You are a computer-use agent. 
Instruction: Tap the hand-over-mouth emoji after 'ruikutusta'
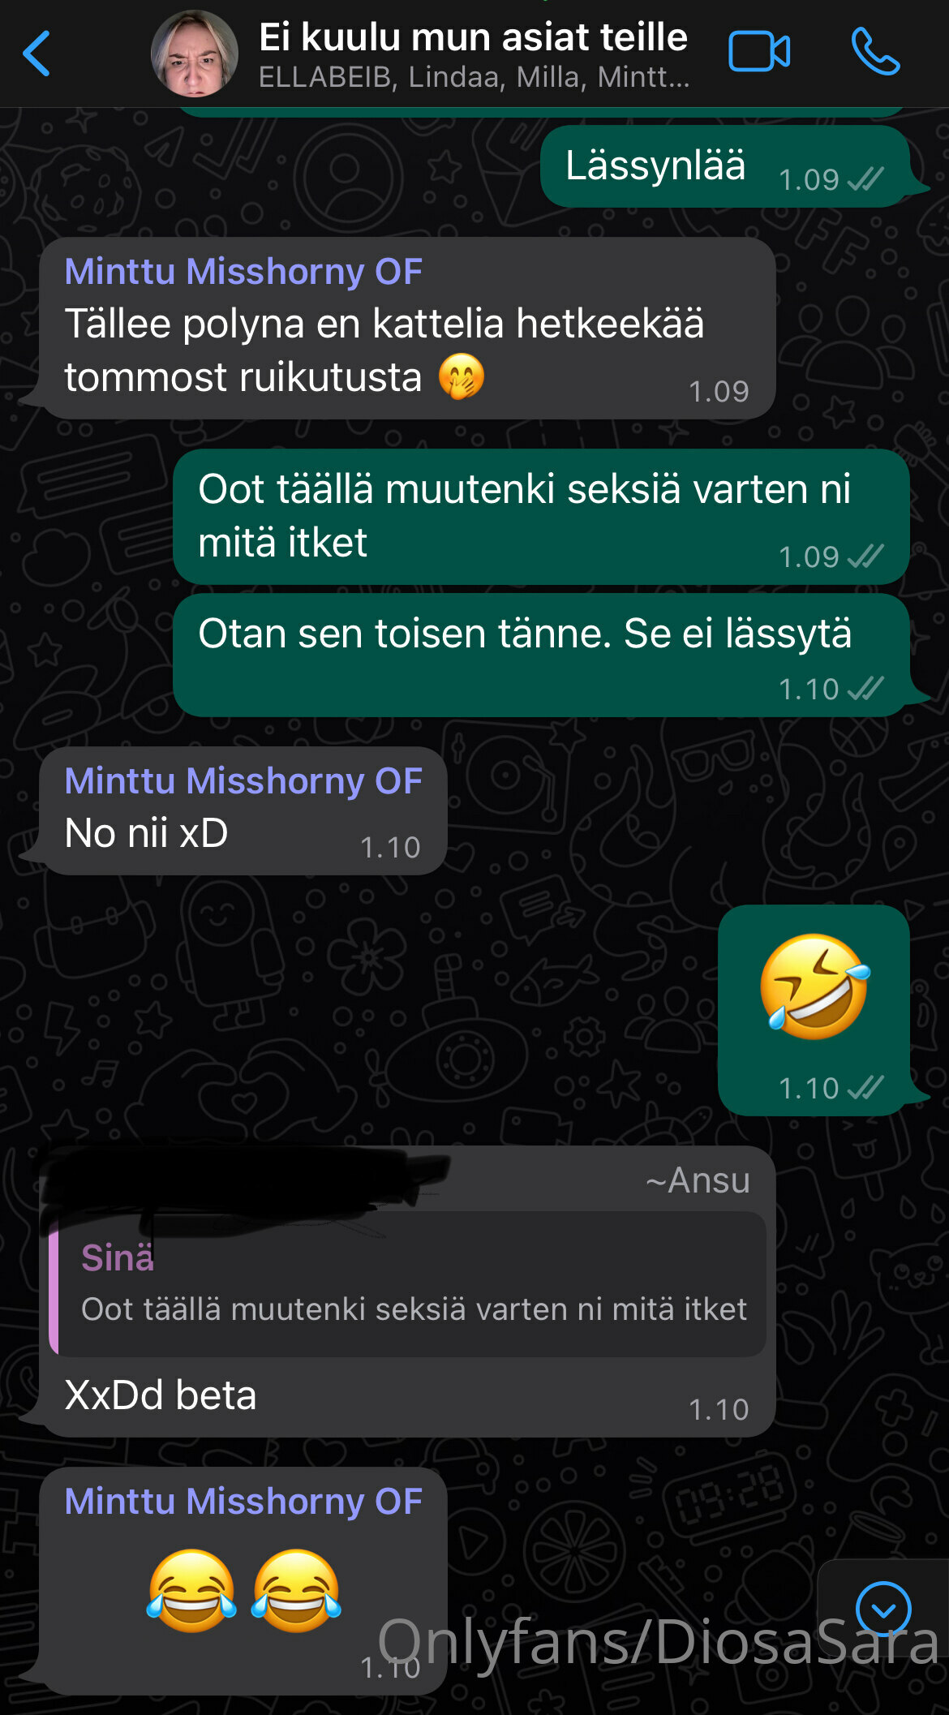pos(462,377)
